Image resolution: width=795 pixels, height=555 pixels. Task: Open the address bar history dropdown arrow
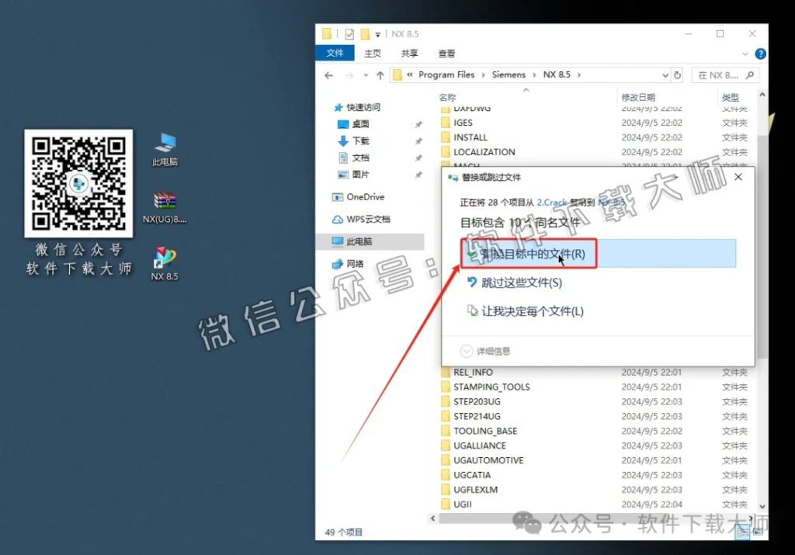[x=664, y=75]
